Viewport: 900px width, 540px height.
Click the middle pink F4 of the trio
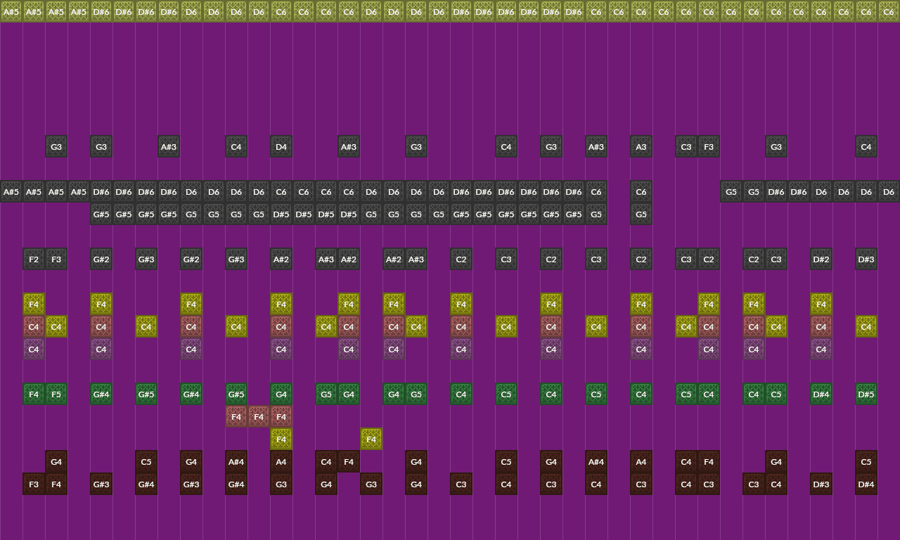pos(259,417)
